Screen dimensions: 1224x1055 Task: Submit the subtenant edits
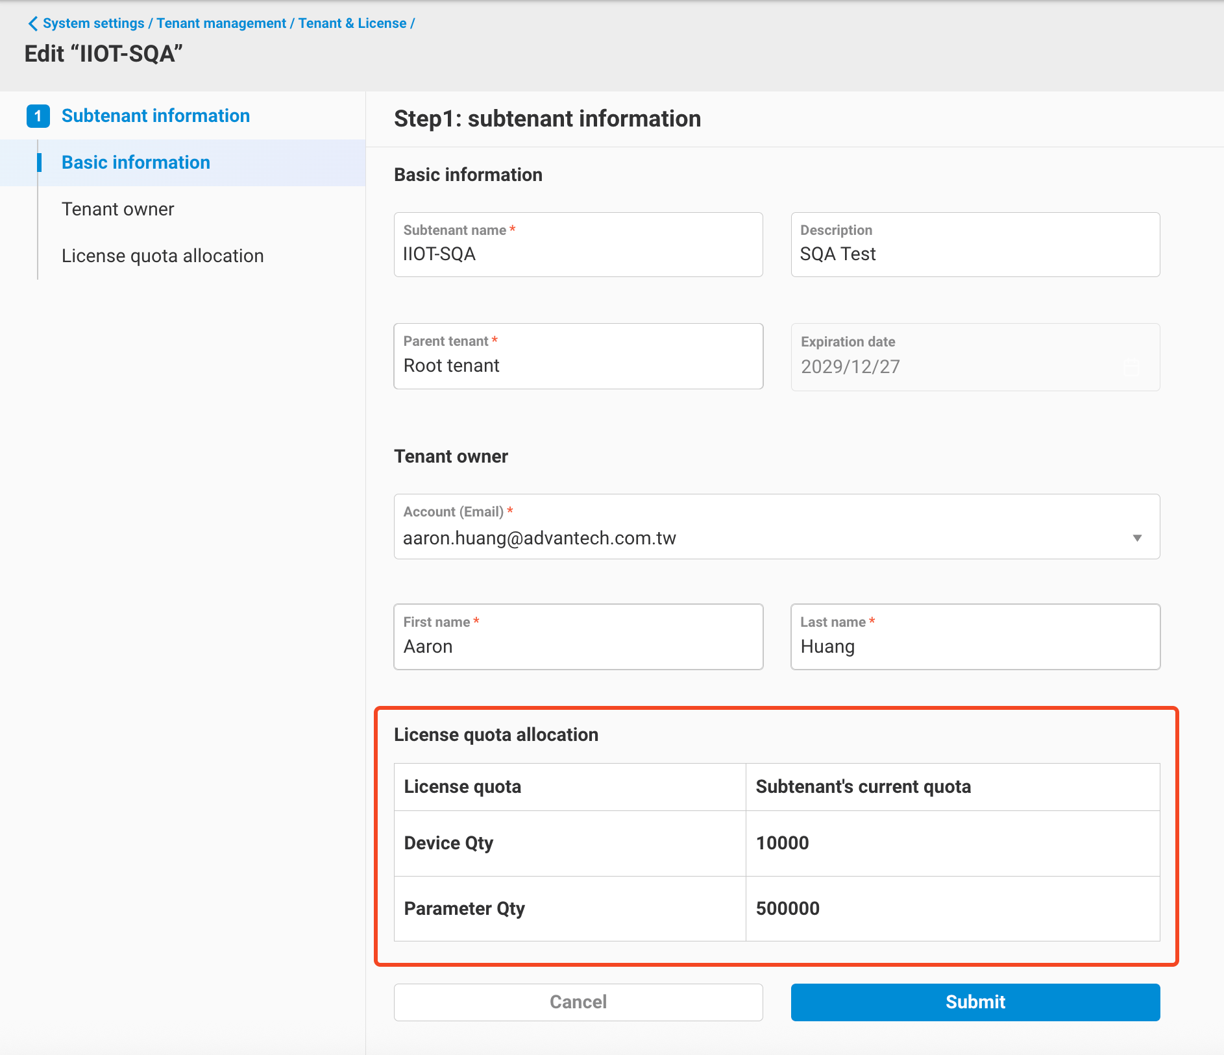coord(975,1002)
